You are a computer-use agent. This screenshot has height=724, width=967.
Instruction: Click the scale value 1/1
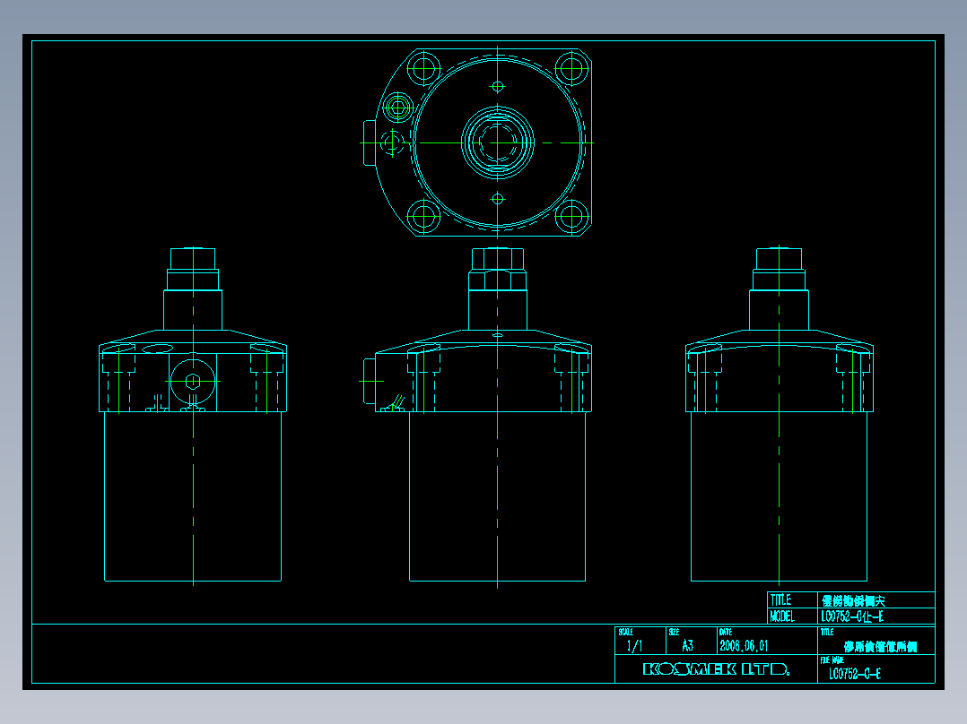[634, 646]
